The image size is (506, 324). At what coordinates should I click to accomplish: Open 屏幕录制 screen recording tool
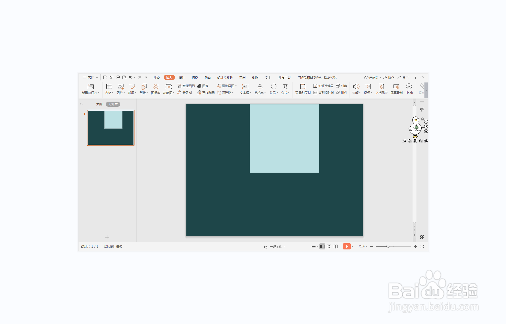click(x=396, y=89)
